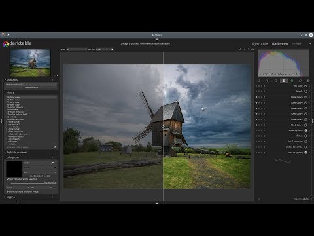Disable the zone system module
Screen dimensions: 314x236
[305, 130]
